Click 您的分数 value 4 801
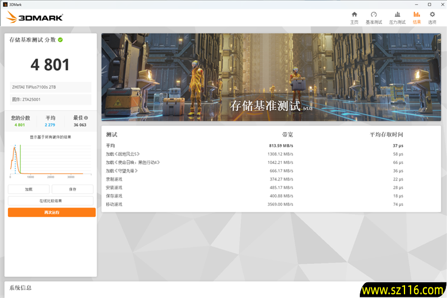447x298 pixels. click(20, 125)
